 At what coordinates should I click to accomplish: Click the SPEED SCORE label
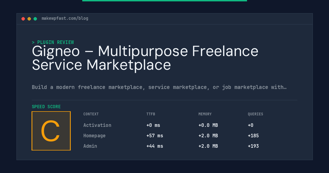(x=46, y=107)
